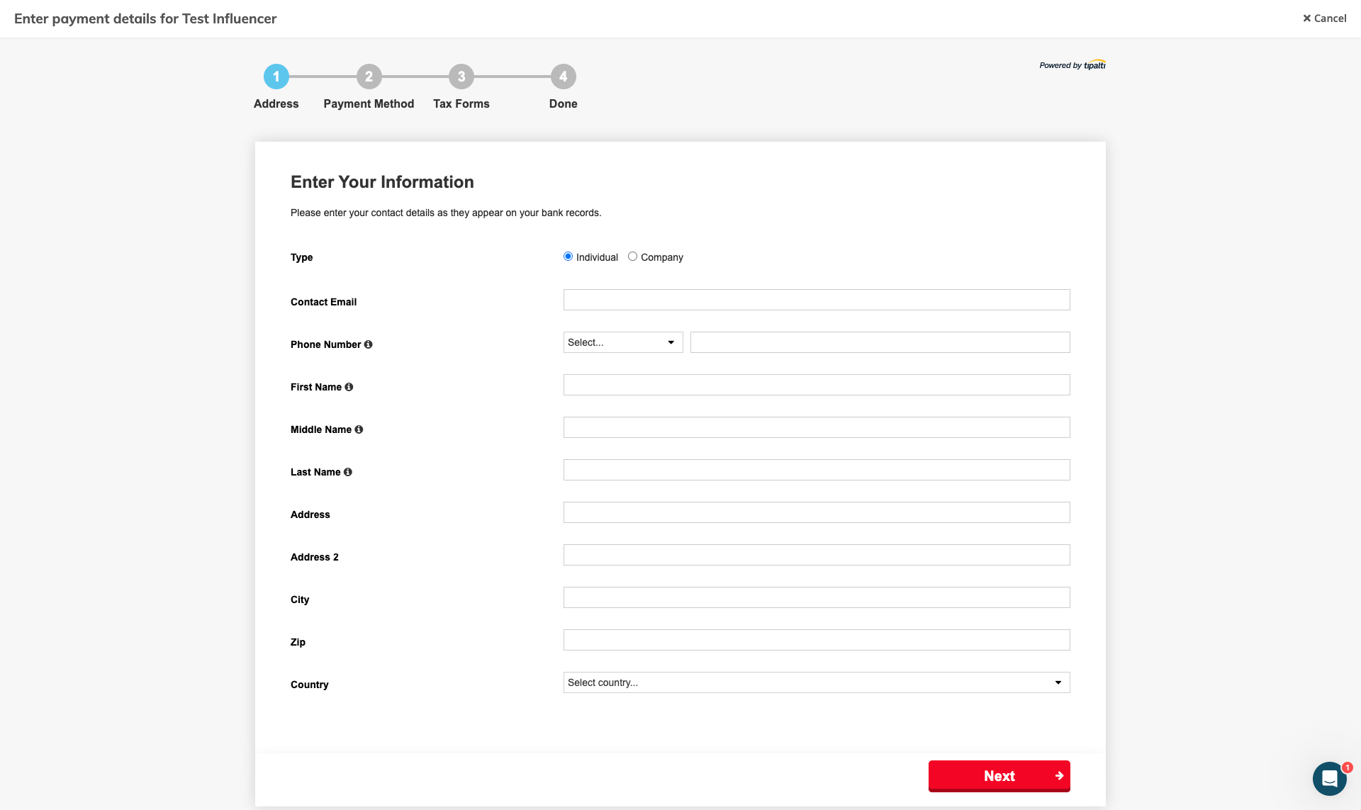The height and width of the screenshot is (810, 1361).
Task: Select the Company radio button
Action: click(632, 257)
